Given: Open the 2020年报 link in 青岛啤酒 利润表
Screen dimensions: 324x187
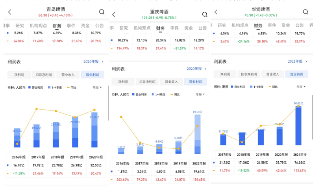Looking at the screenshot, I should (x=93, y=62).
